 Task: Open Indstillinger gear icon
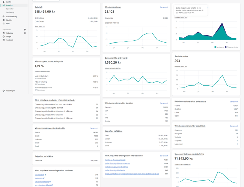click(x=4, y=91)
